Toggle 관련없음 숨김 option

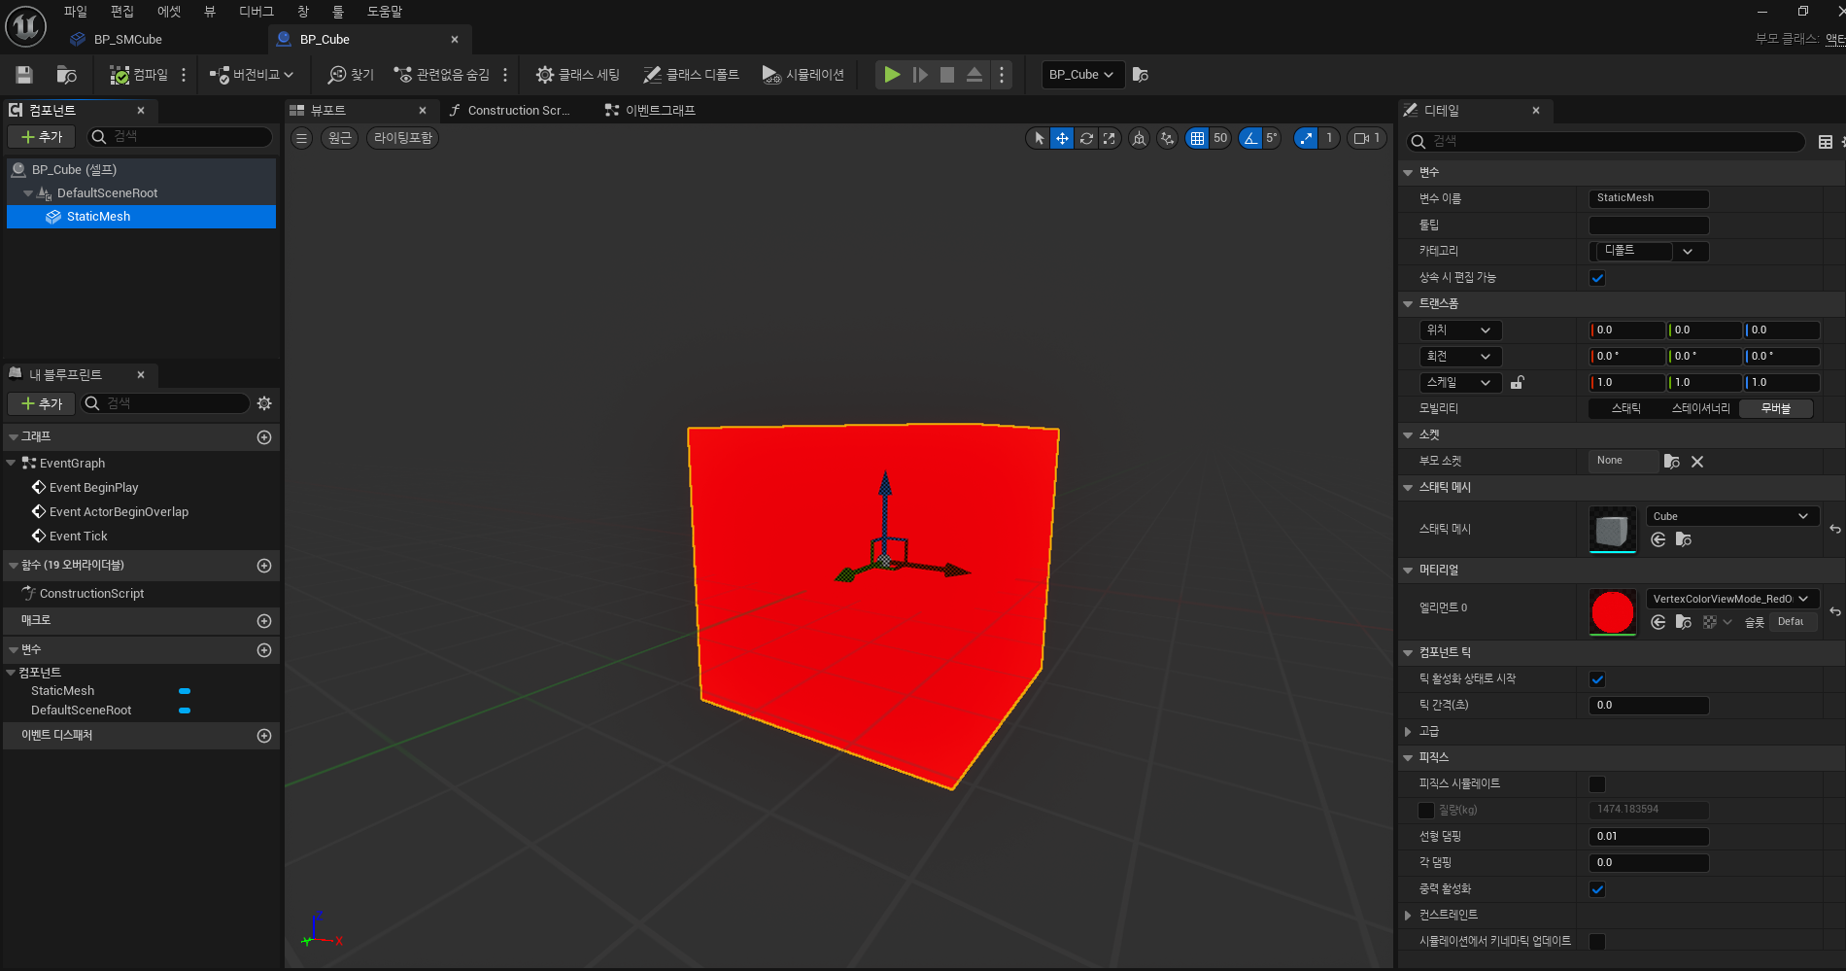pyautogui.click(x=442, y=75)
